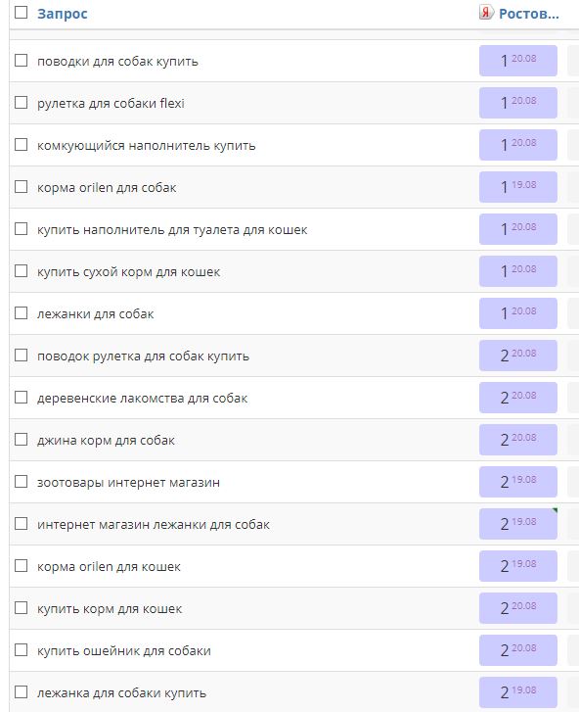Toggle checkbox for зоотовары интернет магазин
The image size is (579, 712).
click(x=22, y=482)
